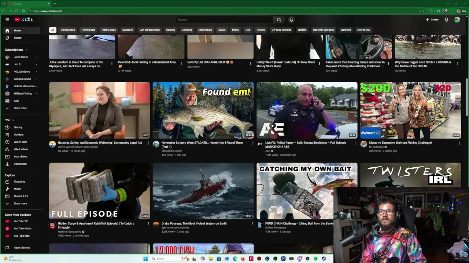Expand the You section chevron
The width and height of the screenshot is (469, 263).
pos(13,120)
